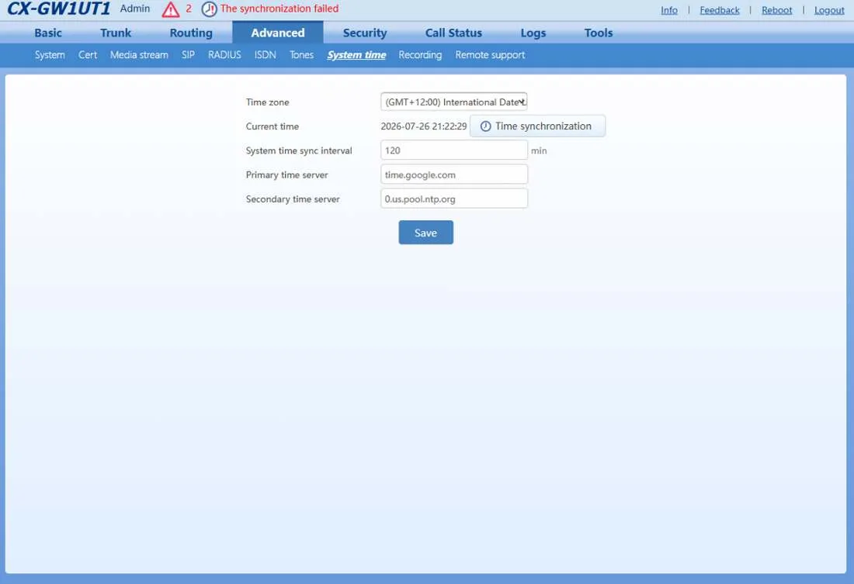Focus the System time sync interval field

pos(453,150)
